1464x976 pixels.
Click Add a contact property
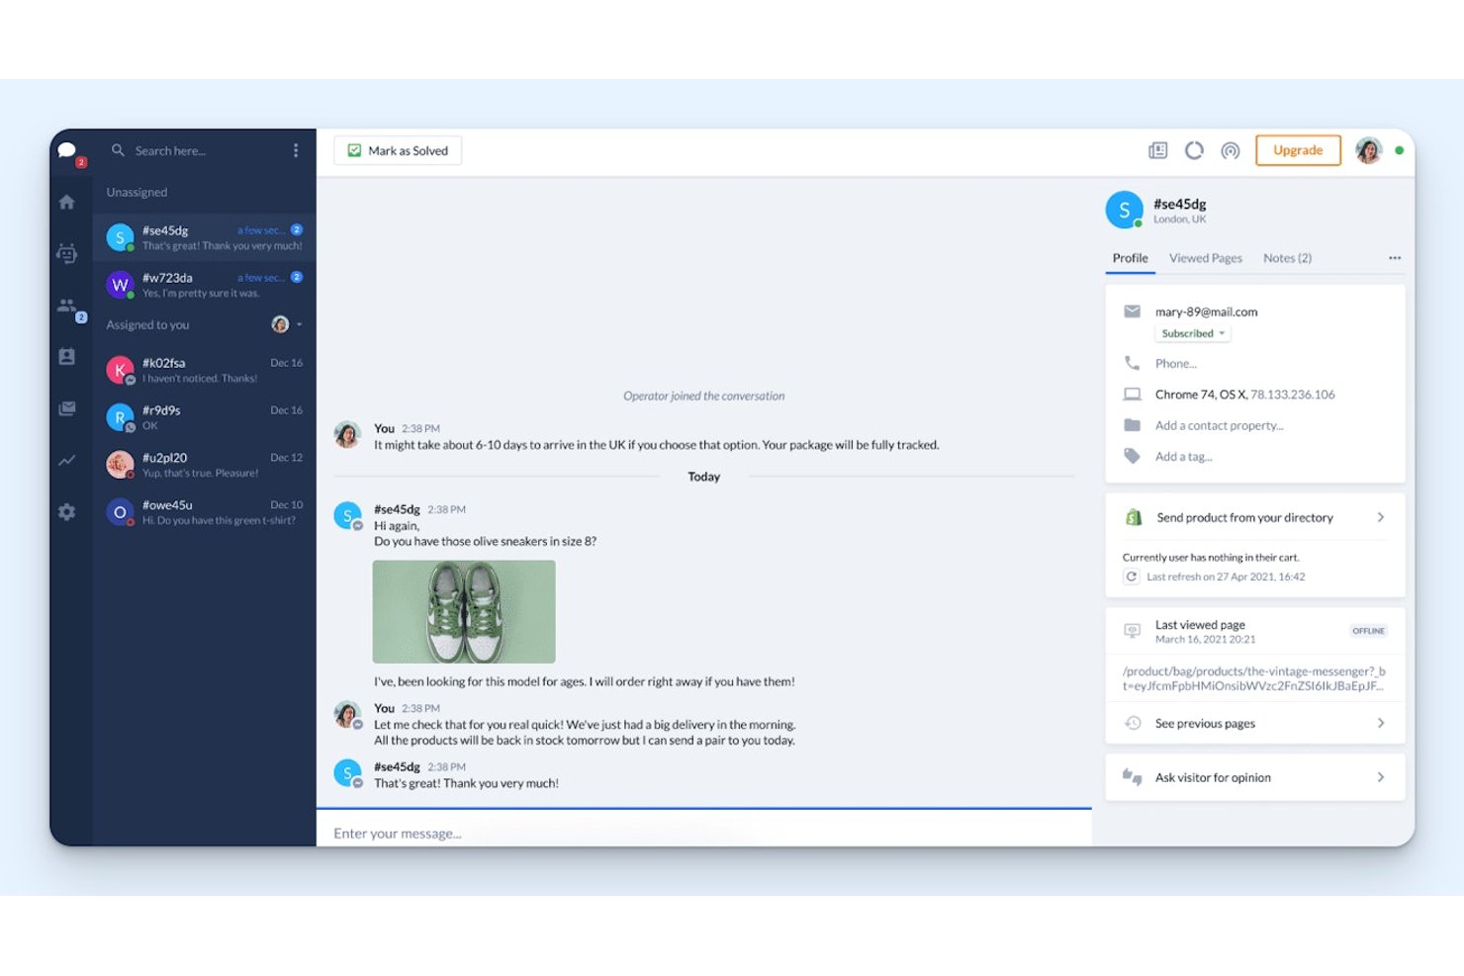click(1219, 425)
